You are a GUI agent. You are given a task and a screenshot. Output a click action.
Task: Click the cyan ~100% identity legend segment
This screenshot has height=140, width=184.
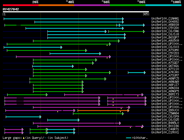click(x=164, y=5)
